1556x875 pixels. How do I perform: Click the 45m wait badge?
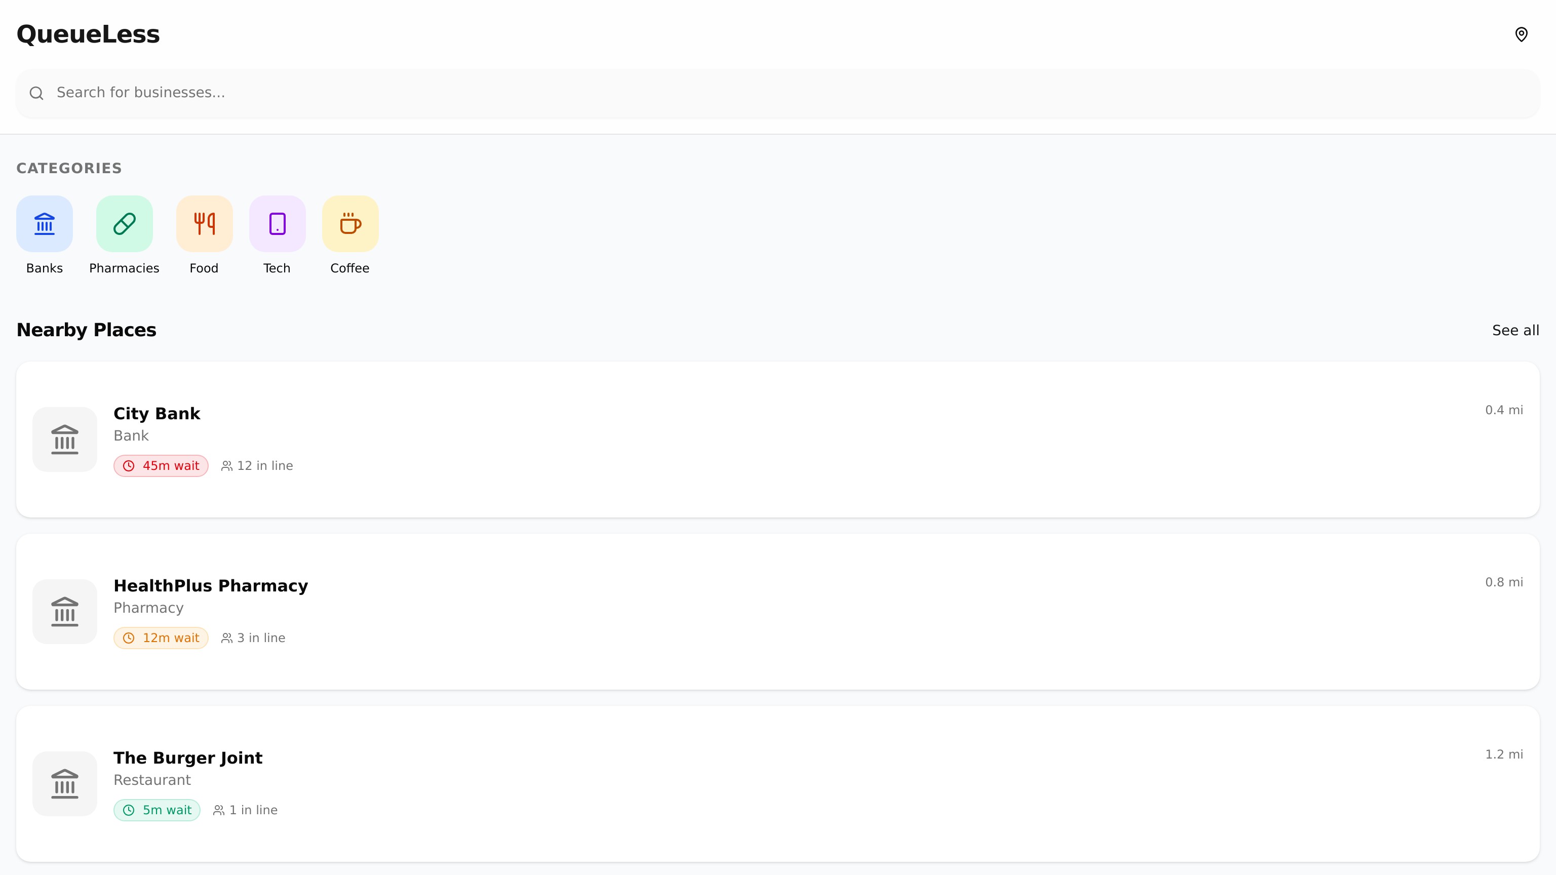click(x=161, y=465)
